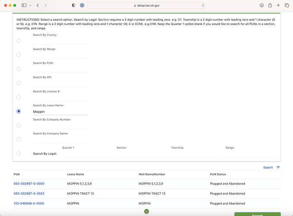This screenshot has width=293, height=216.
Task: Toggle the Safari sidebar icon
Action: point(24,6)
